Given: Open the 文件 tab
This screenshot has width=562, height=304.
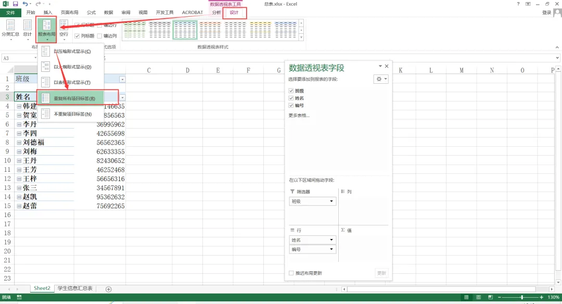Looking at the screenshot, I should (11, 12).
